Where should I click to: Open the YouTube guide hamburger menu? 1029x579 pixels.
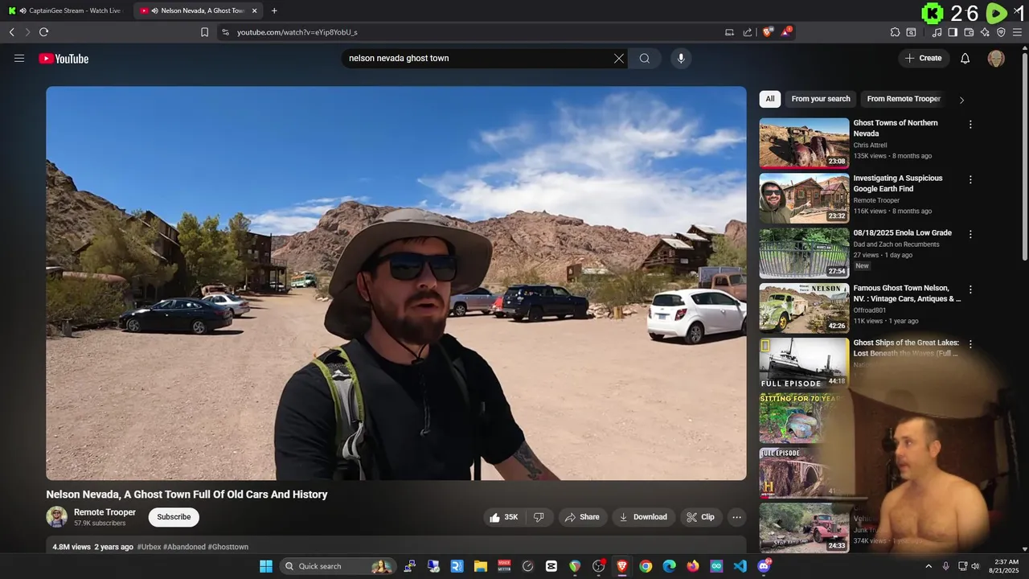tap(19, 58)
